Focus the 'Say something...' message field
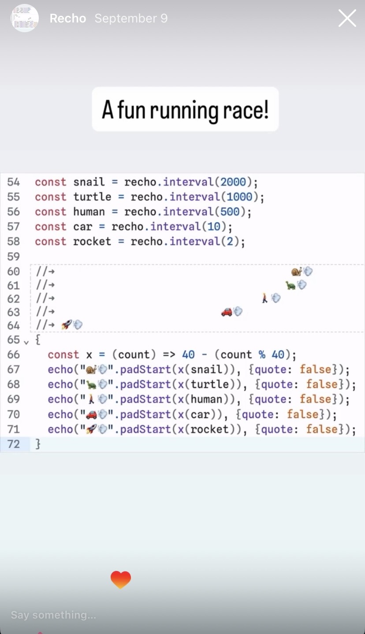 point(53,615)
